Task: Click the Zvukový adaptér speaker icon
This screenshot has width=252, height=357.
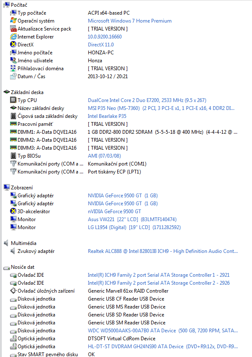Action: (13, 251)
